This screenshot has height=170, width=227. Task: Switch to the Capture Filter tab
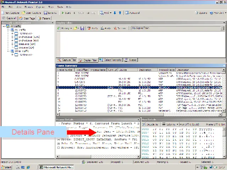click(67, 60)
